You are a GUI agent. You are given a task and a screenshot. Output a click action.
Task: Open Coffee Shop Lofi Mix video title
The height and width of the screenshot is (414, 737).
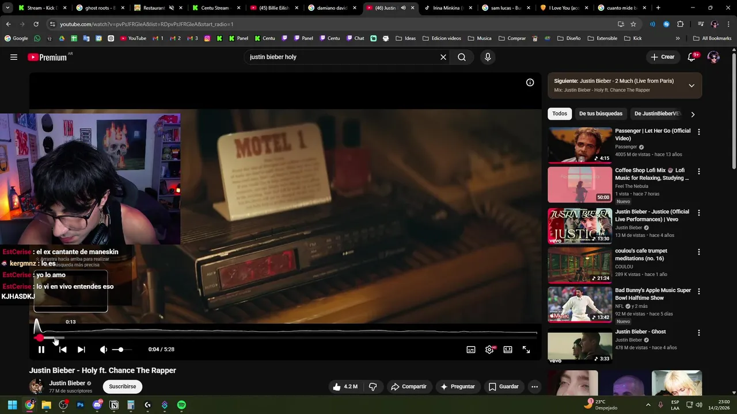tap(652, 174)
